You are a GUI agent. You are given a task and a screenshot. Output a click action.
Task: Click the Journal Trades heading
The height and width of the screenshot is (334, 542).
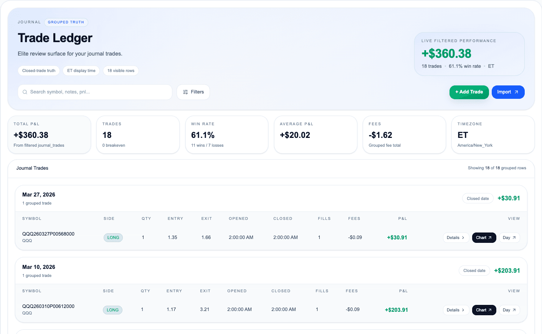pos(32,168)
